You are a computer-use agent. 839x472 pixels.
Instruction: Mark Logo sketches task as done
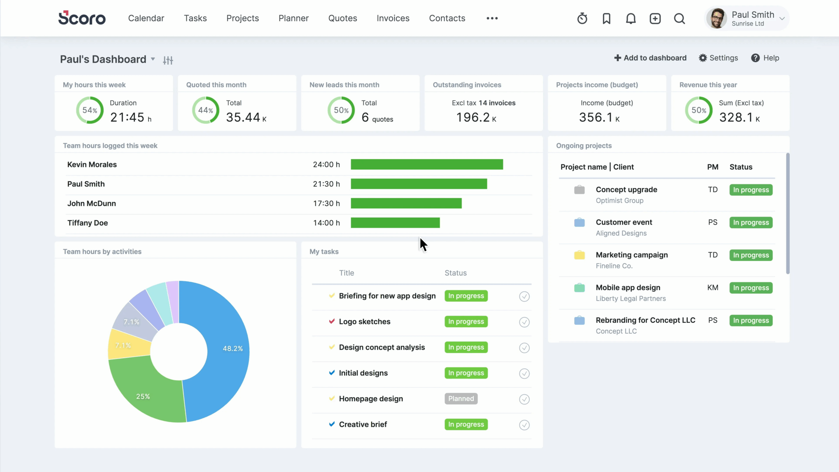click(524, 322)
